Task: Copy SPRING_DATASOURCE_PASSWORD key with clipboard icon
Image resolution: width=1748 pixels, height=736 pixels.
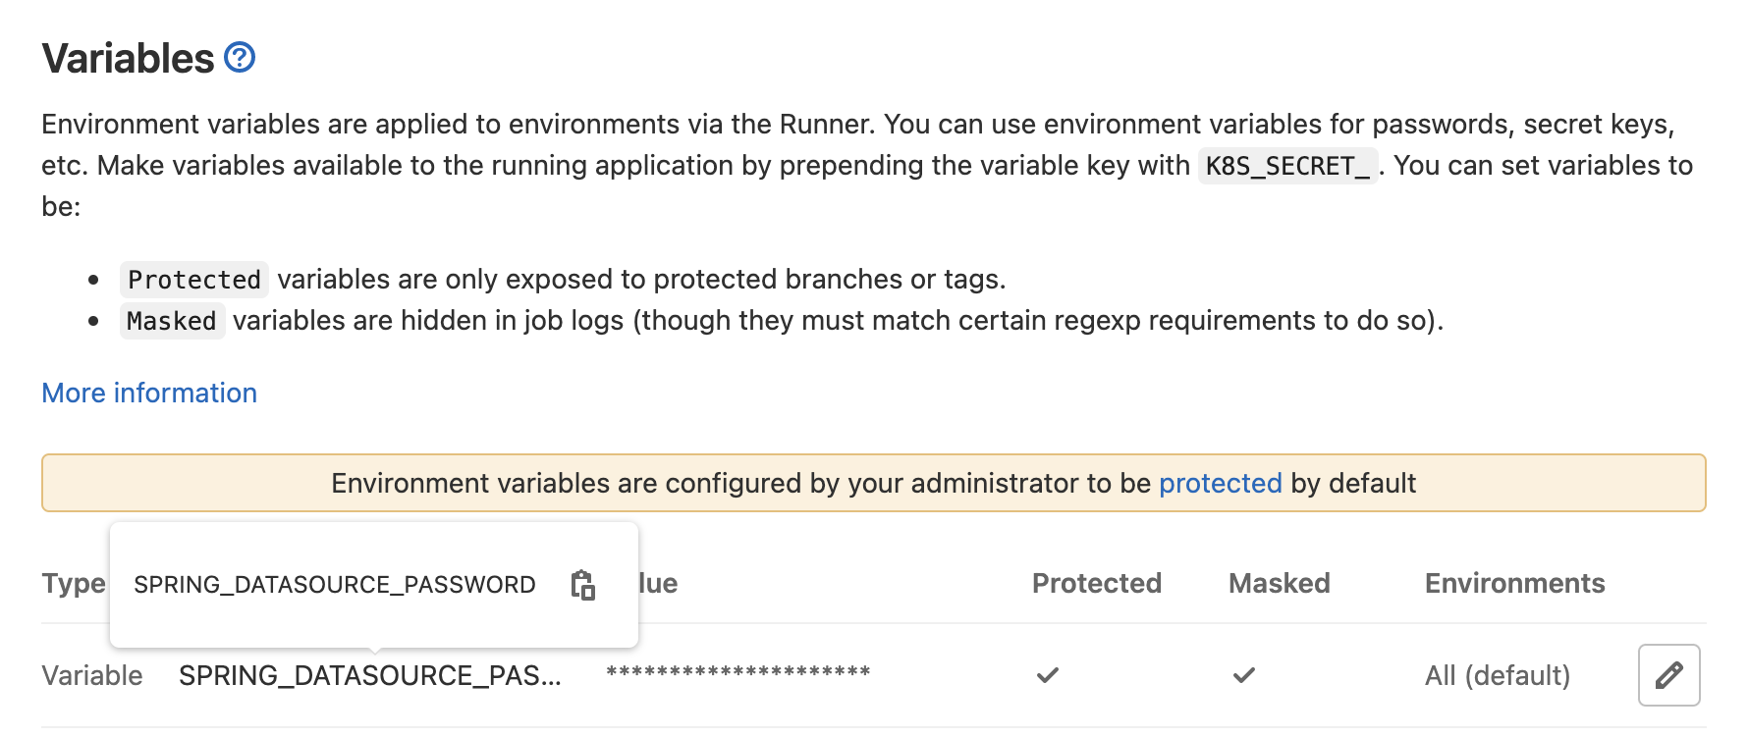Action: click(x=583, y=585)
